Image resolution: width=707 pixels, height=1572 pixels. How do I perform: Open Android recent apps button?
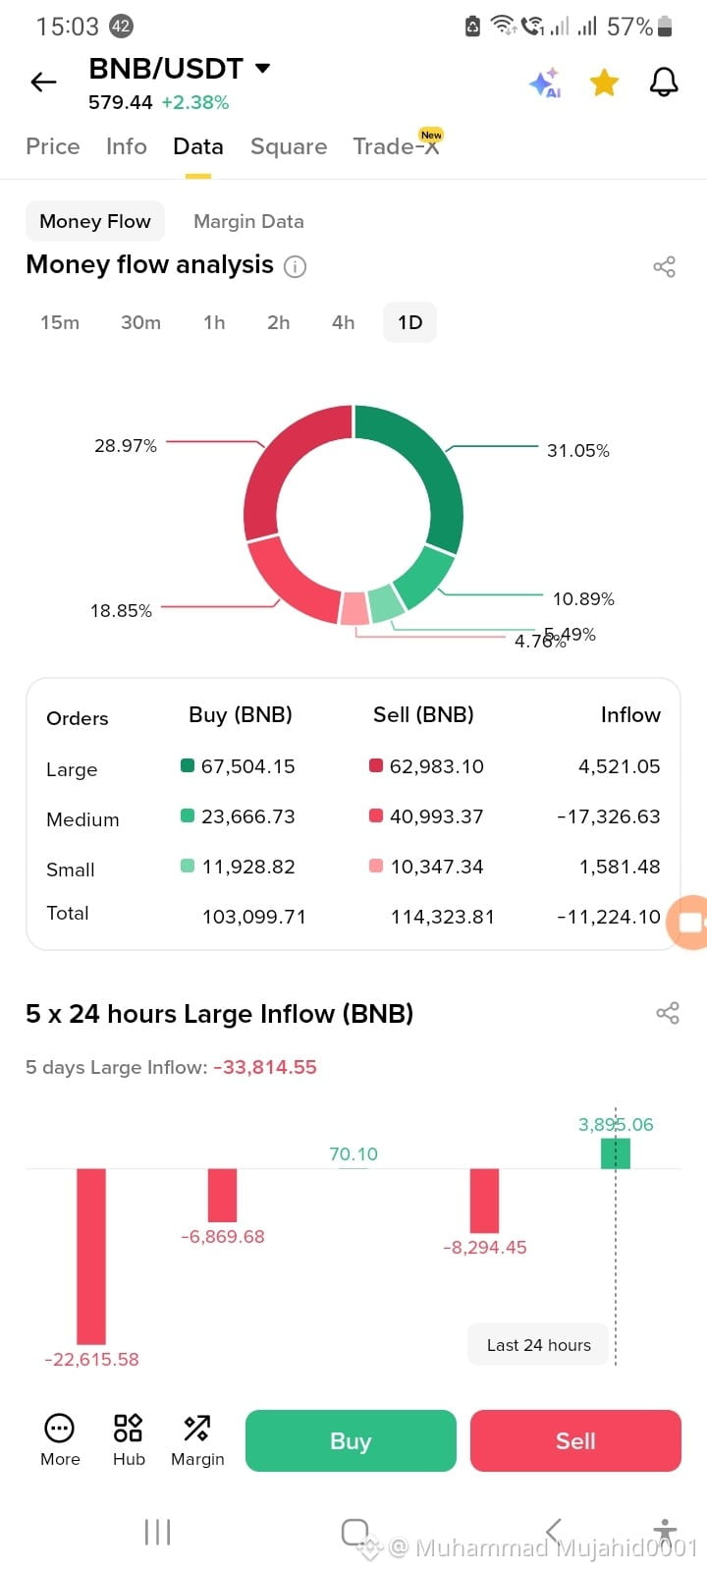tap(157, 1532)
